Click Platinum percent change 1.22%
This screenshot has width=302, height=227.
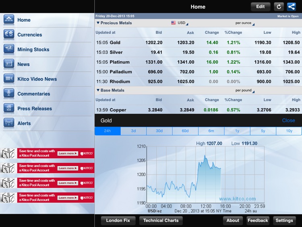point(234,62)
